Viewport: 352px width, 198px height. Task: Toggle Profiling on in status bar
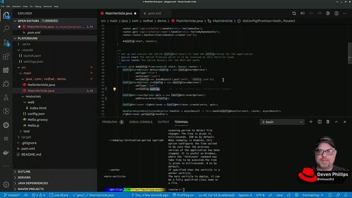(183, 195)
